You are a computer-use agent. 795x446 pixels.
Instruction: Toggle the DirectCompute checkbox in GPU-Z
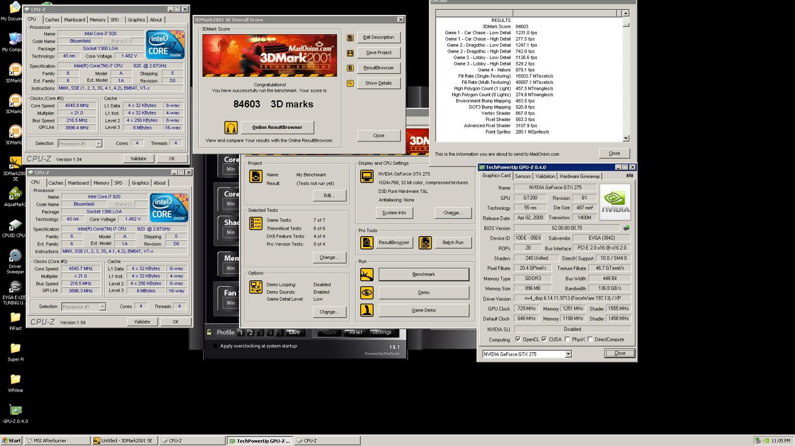pyautogui.click(x=590, y=339)
